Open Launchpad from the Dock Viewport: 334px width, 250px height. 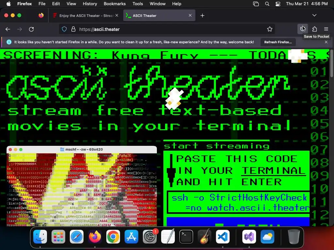[58, 237]
